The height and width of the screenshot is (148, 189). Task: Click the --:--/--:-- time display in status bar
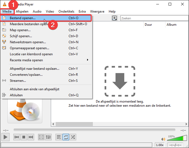(x=175, y=145)
